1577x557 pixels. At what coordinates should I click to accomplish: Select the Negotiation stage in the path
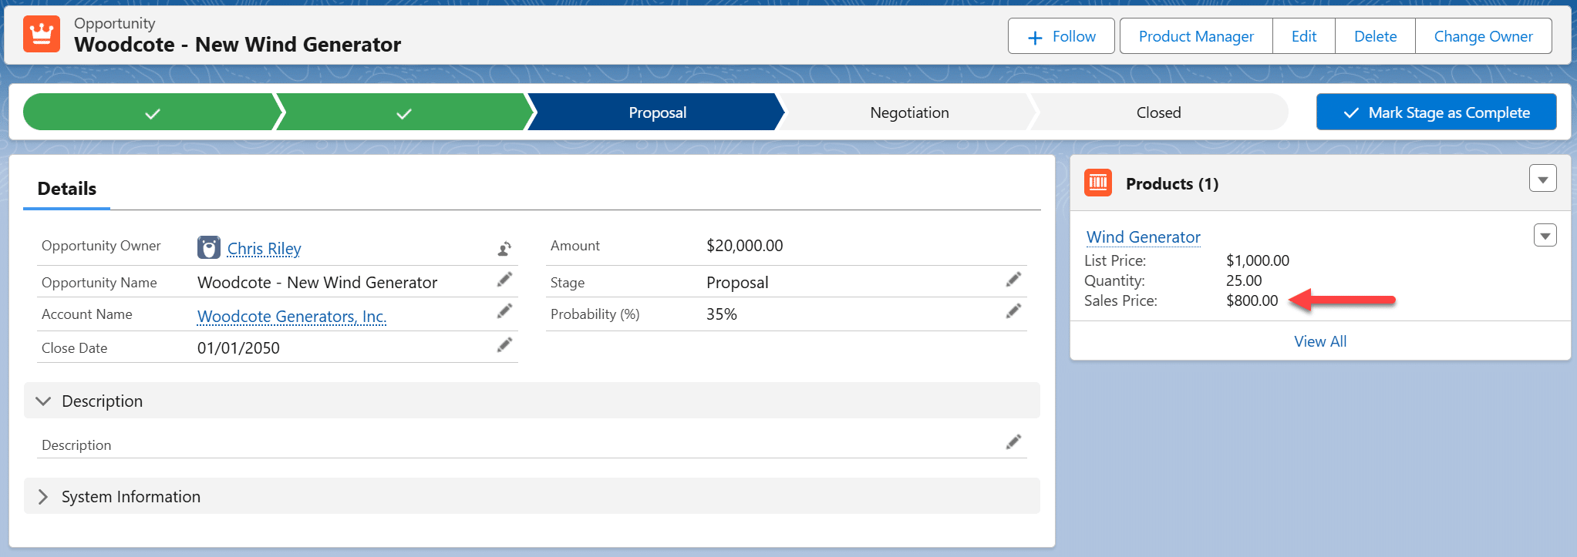click(x=908, y=112)
